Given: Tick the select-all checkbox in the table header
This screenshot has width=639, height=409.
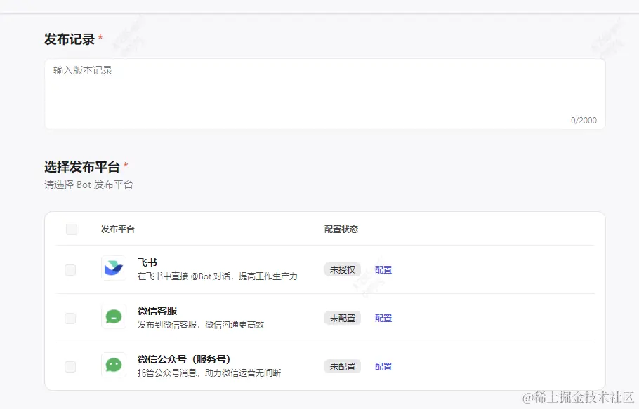Looking at the screenshot, I should [x=72, y=229].
